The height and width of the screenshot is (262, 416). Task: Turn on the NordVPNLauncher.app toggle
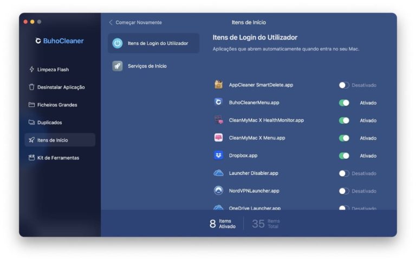(x=343, y=191)
